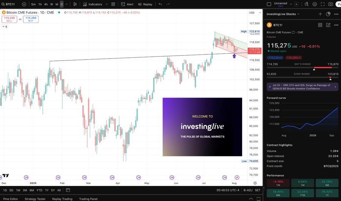
Task: Toggle B-ADJ back-adjustment setting
Action: (248, 190)
